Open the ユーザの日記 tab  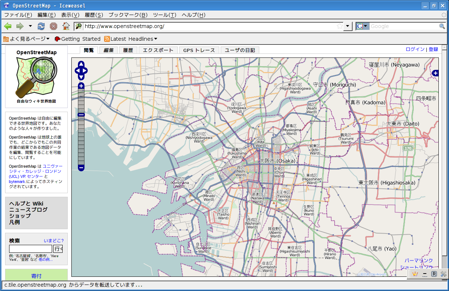tap(240, 50)
